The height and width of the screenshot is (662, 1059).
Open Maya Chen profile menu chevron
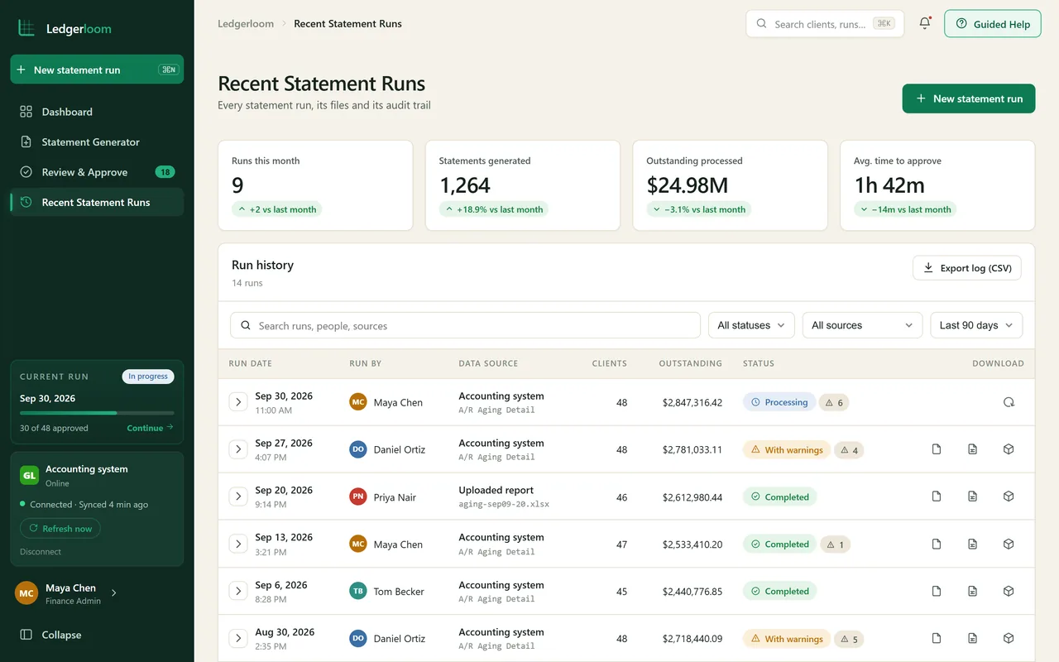(113, 592)
